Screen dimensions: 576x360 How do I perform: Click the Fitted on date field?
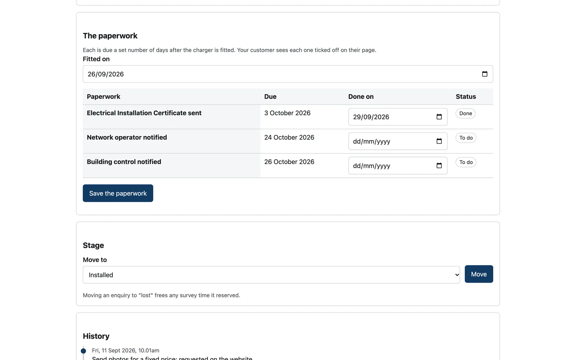coord(288,74)
